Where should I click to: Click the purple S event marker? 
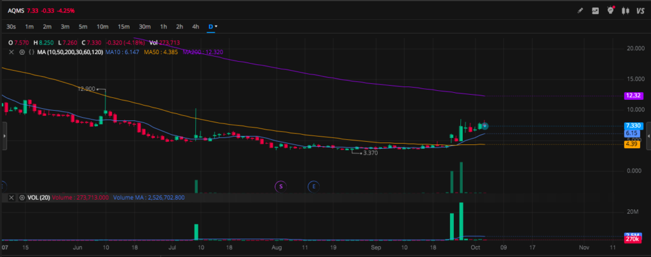pos(280,186)
